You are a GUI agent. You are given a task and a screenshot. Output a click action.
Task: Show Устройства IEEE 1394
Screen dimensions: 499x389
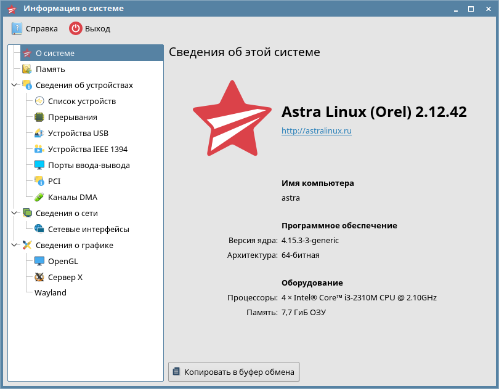(87, 149)
